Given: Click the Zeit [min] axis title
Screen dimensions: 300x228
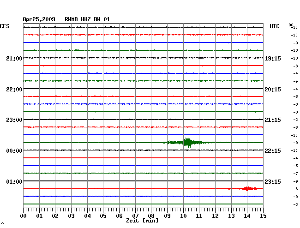Looking at the screenshot, I should click(142, 221).
